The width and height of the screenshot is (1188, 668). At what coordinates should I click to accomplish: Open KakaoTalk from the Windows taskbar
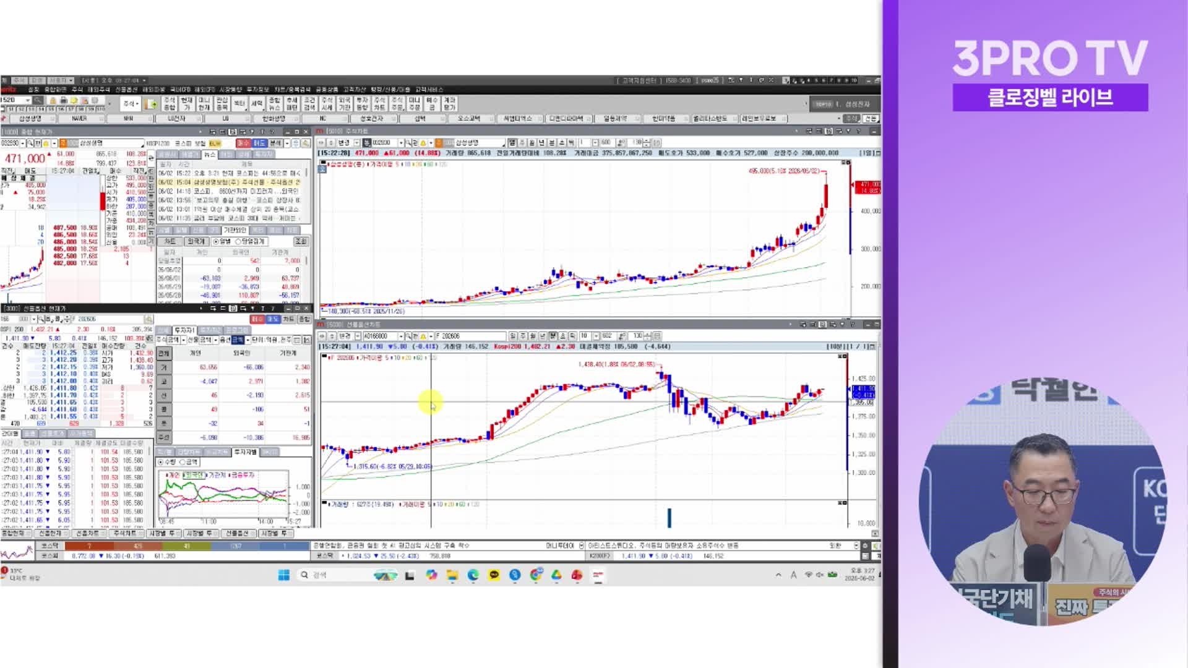tap(494, 575)
